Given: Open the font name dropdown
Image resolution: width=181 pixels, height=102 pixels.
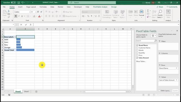Looking at the screenshot, I should point(29,12).
